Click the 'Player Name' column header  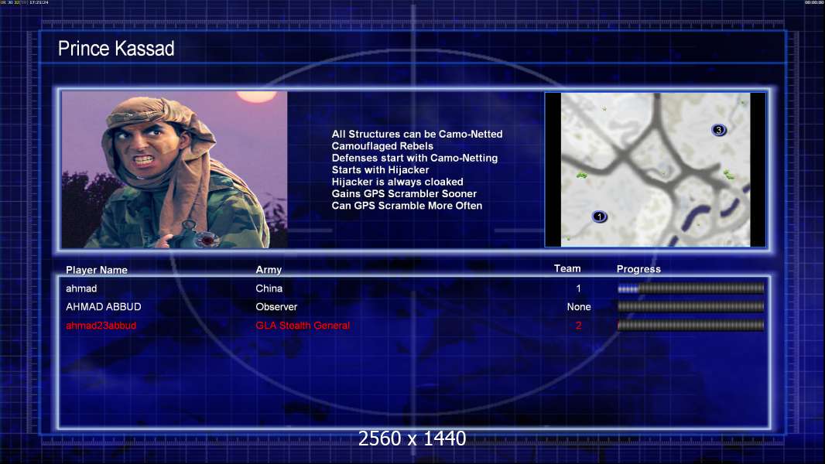click(x=97, y=270)
